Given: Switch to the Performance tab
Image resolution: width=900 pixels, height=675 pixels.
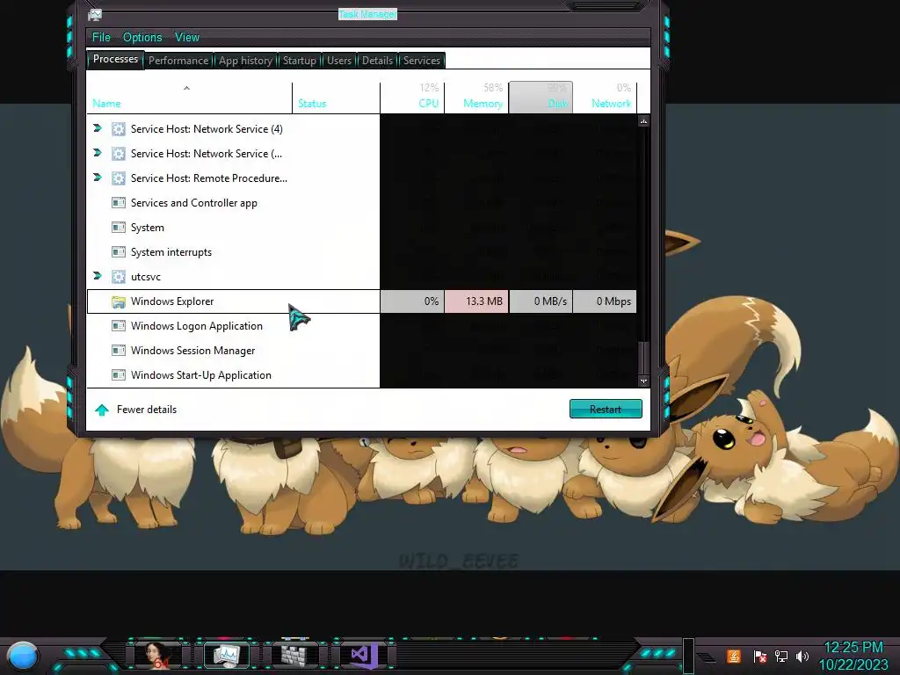Looking at the screenshot, I should [178, 61].
